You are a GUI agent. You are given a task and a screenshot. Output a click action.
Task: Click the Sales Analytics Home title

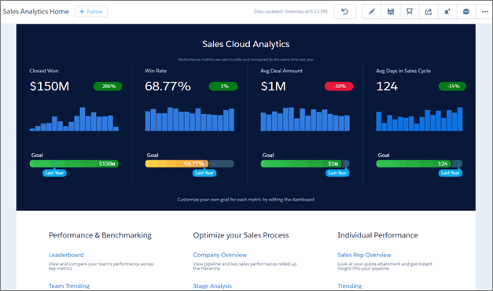tap(36, 12)
